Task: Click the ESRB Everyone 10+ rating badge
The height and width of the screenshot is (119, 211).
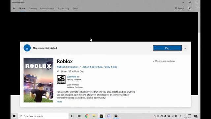Action: (61, 80)
